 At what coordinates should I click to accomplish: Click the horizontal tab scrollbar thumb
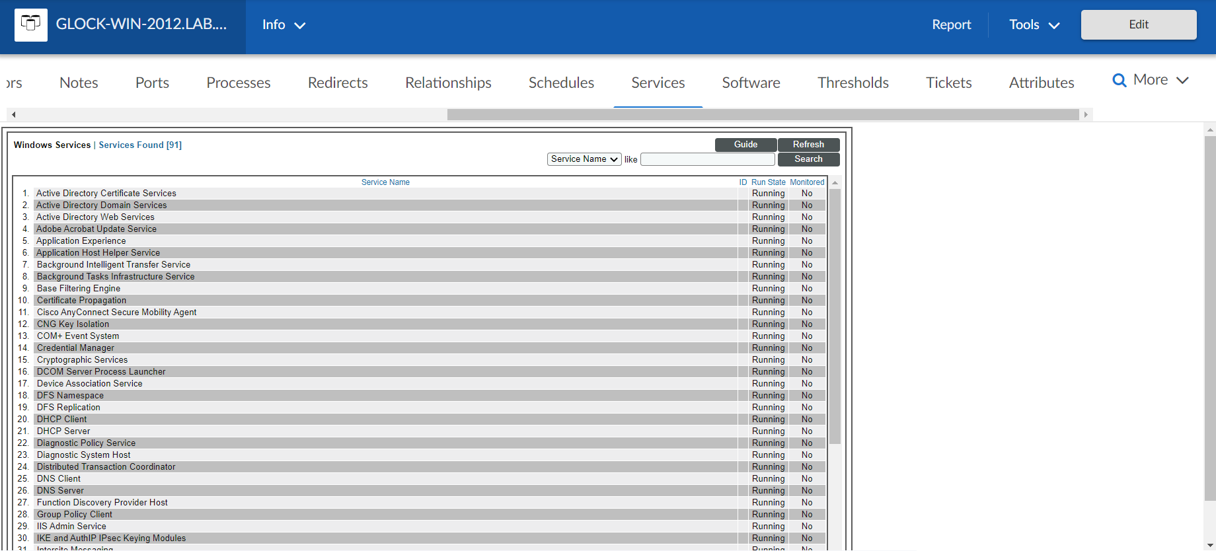point(763,115)
